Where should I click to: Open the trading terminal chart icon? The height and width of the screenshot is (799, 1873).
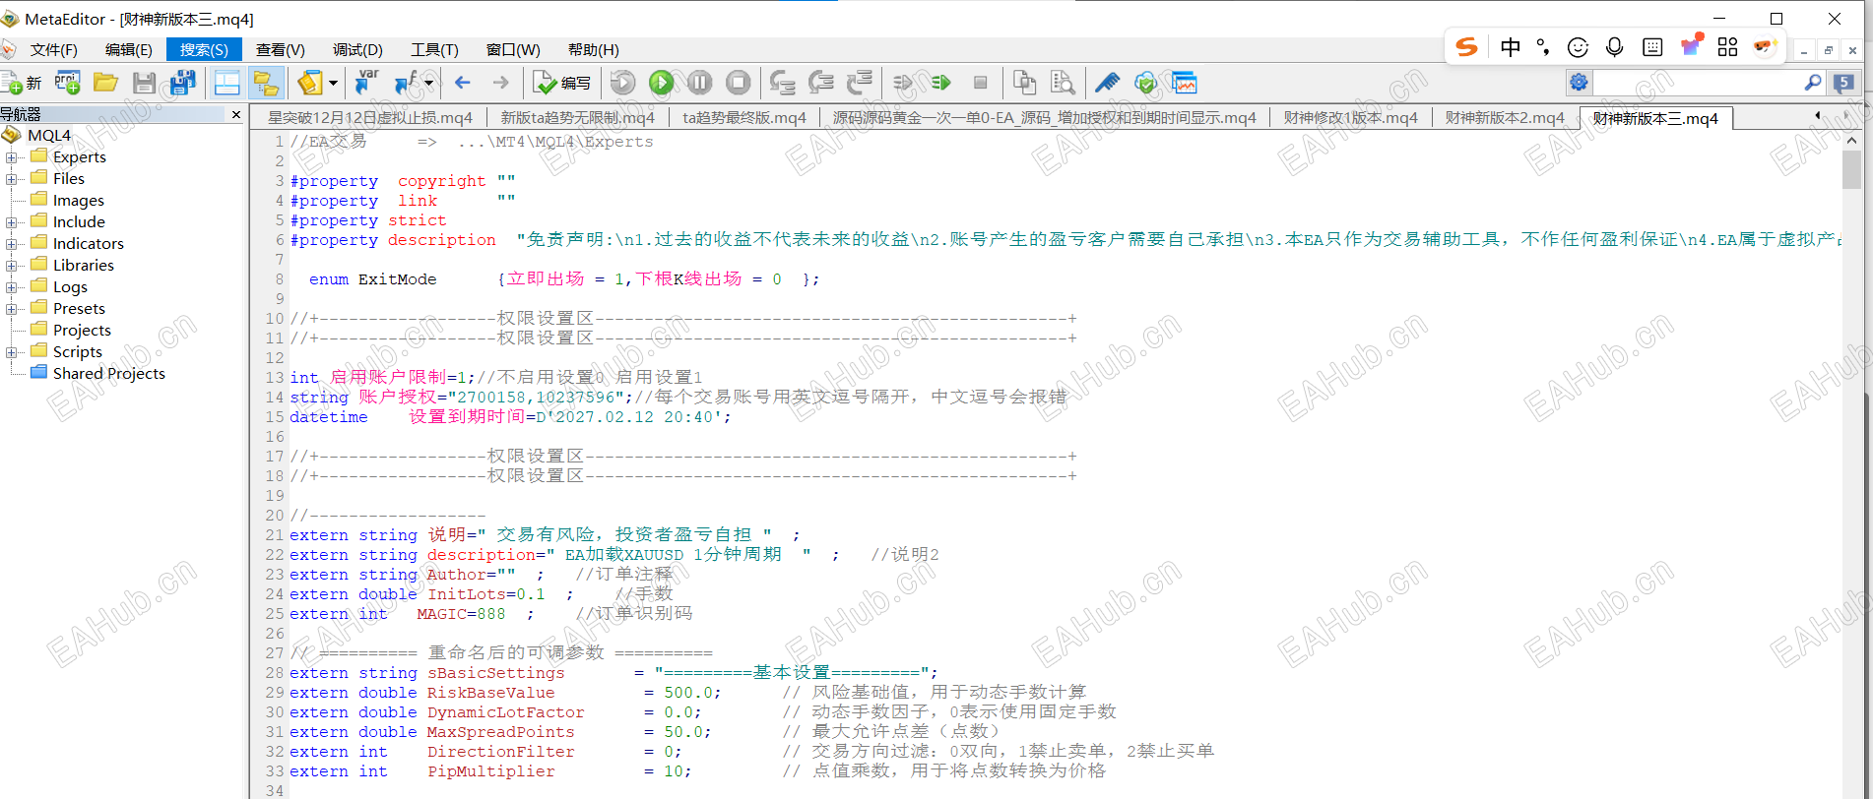(x=1184, y=84)
